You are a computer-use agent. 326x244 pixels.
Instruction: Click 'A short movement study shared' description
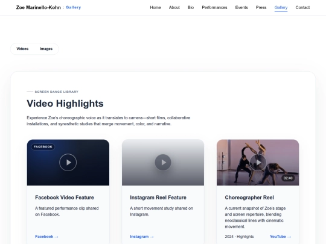click(x=162, y=211)
